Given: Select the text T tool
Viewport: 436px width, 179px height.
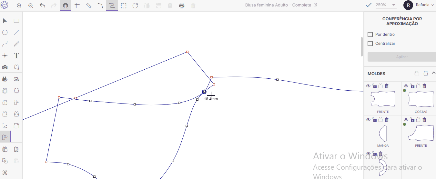Looking at the screenshot, I should click(16, 55).
